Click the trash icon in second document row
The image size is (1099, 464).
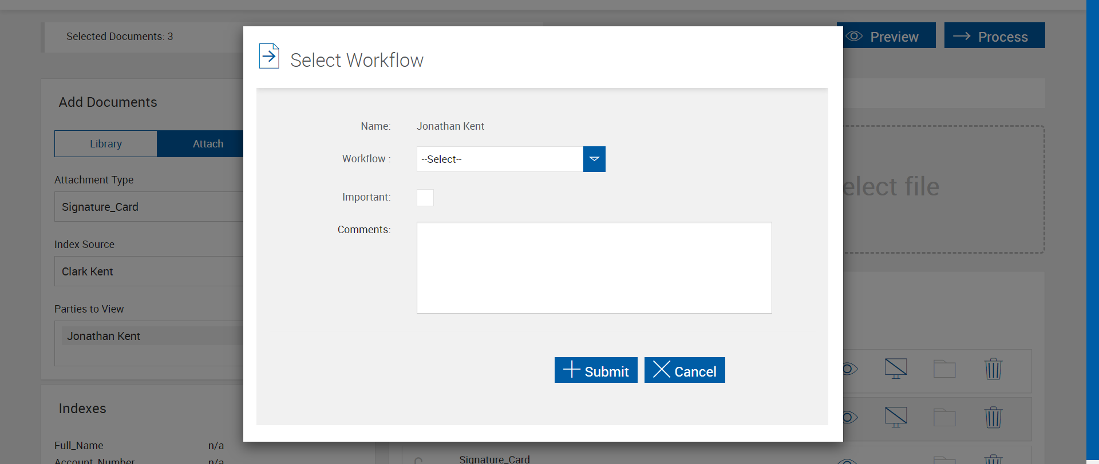pyautogui.click(x=993, y=418)
